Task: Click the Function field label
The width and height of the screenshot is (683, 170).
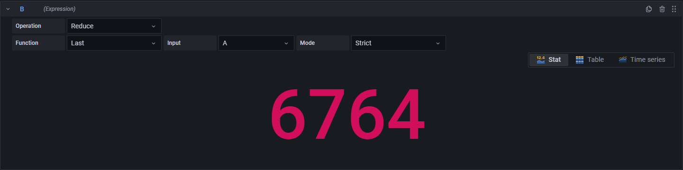Action: click(x=38, y=43)
